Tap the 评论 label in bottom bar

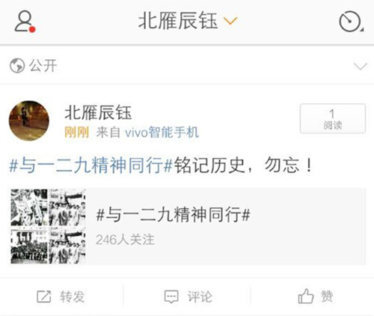tap(200, 297)
